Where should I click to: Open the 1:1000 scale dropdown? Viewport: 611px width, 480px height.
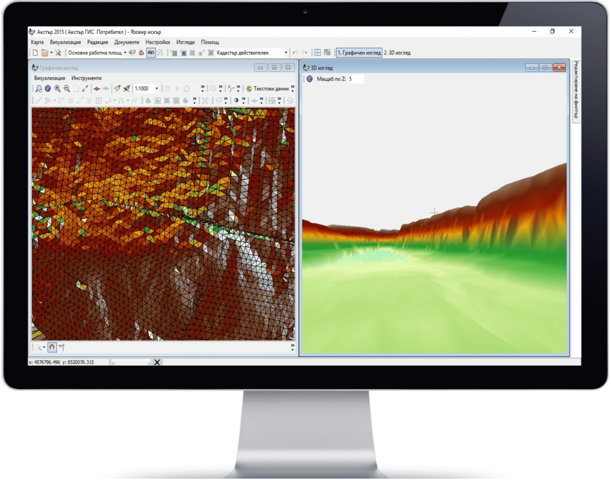point(157,89)
